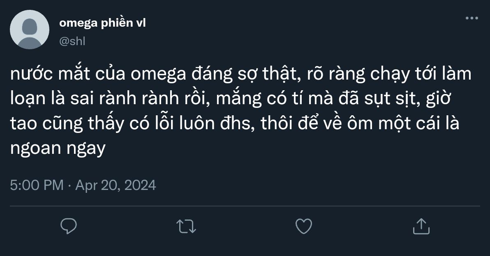Click the final tweet line "ngoan ngay"
The width and height of the screenshot is (490, 256).
pos(58,148)
